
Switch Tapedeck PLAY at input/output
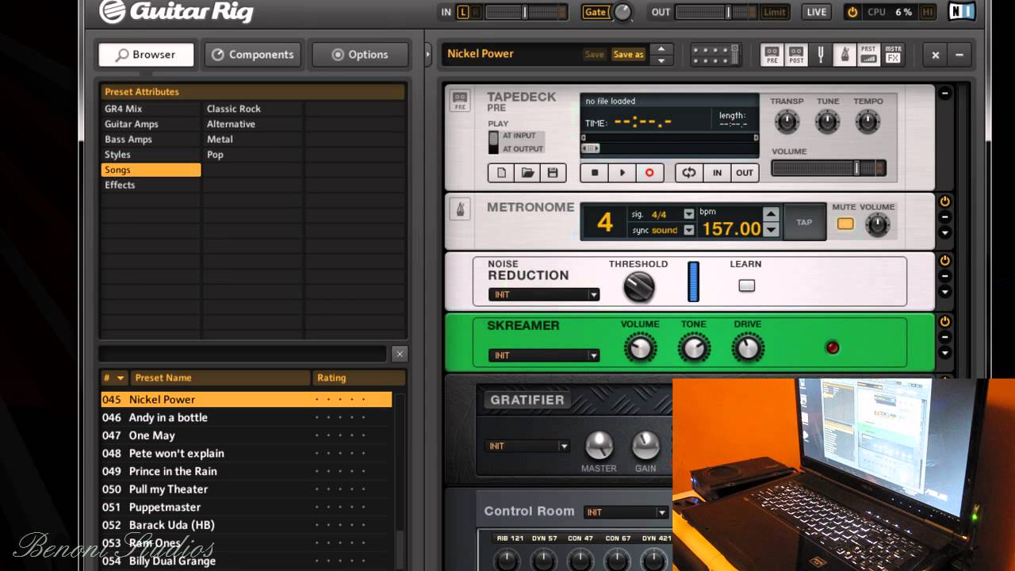pyautogui.click(x=493, y=142)
